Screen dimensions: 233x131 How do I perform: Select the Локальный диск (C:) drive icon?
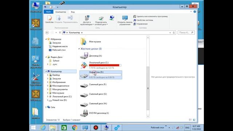(84, 65)
